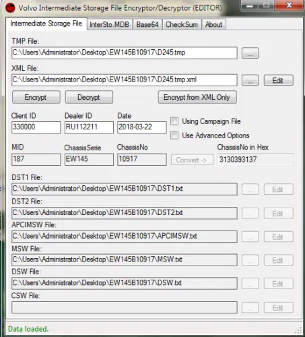The image size is (305, 337).
Task: Switch to the Intermediate Storage File tab
Action: 46,24
